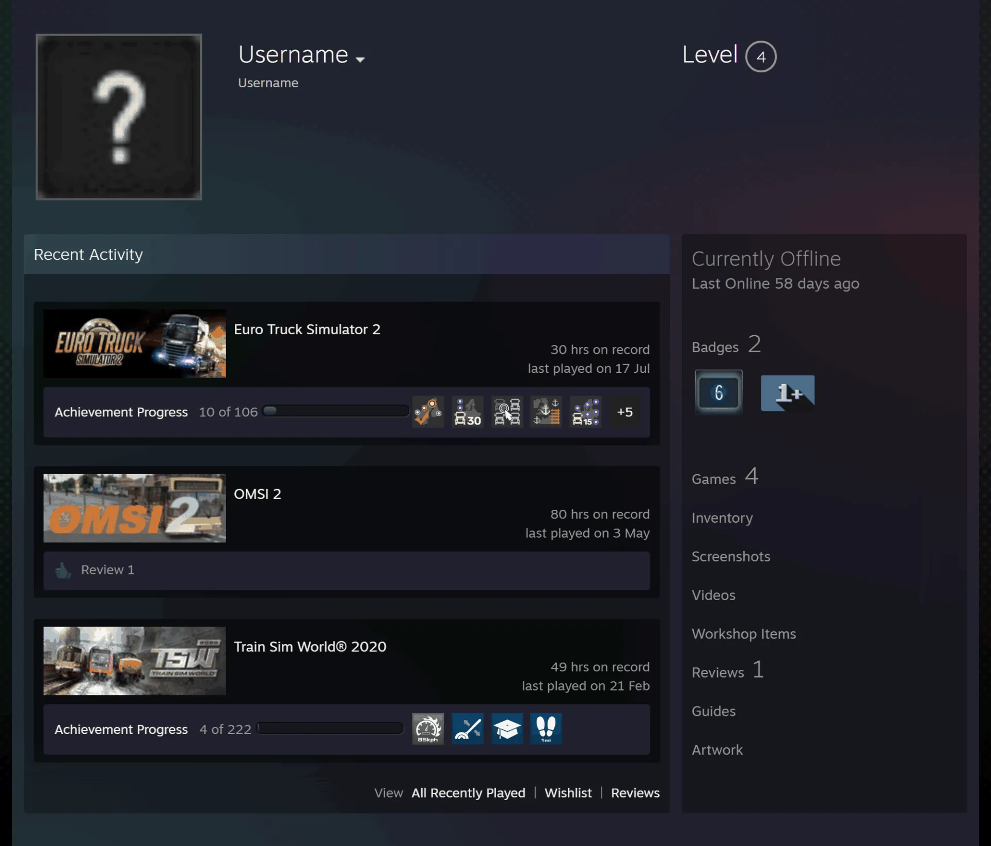Viewport: 991px width, 846px height.
Task: Select the magnifier trucks achievement icon
Action: [x=507, y=412]
